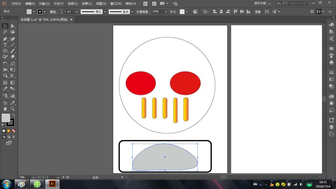Select the Pen tool
This screenshot has width=336, height=189.
(5, 39)
